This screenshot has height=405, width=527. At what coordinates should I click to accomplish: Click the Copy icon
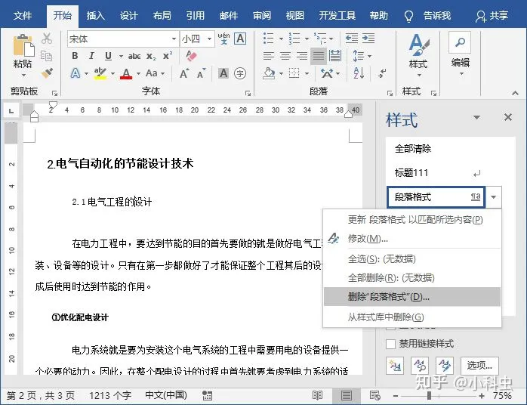tap(46, 56)
